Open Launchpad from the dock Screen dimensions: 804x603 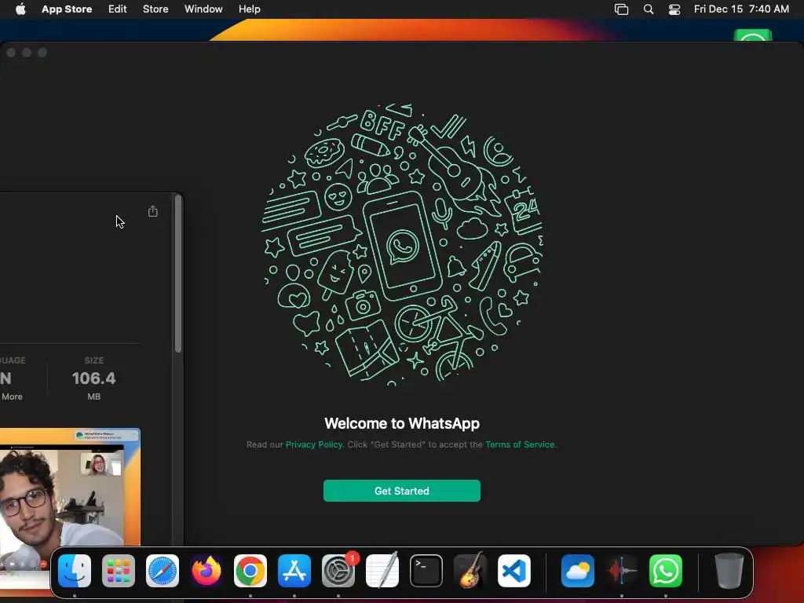(x=119, y=571)
